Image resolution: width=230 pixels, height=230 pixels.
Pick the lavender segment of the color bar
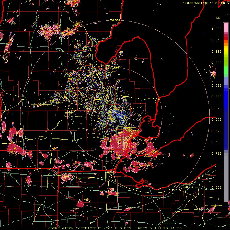click(x=226, y=81)
